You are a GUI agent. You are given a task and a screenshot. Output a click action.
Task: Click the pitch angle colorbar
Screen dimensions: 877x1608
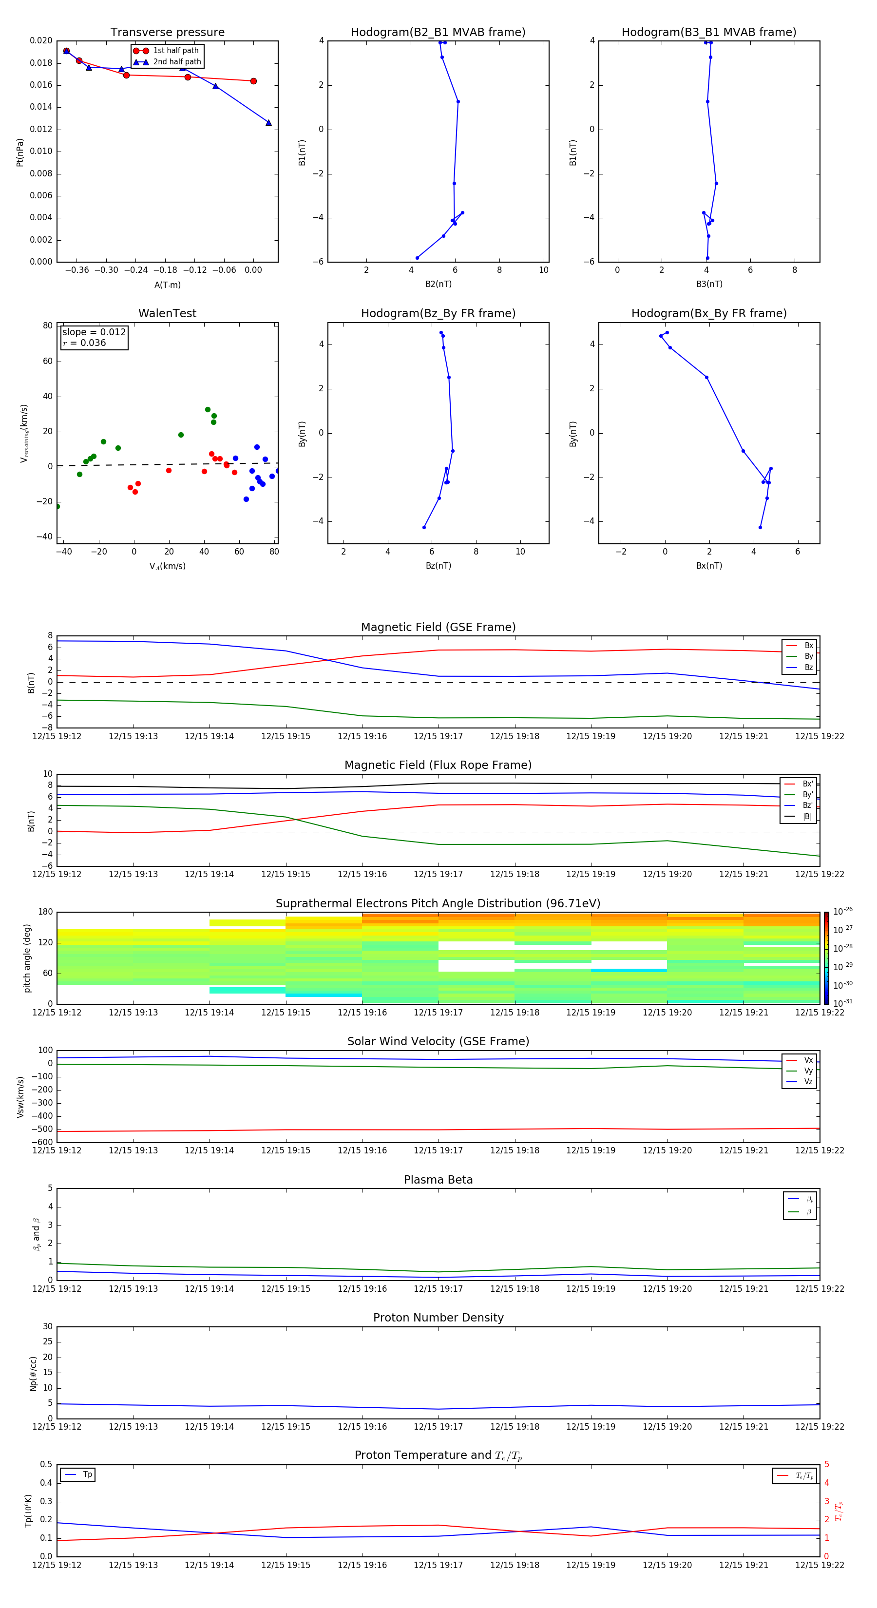pos(826,957)
